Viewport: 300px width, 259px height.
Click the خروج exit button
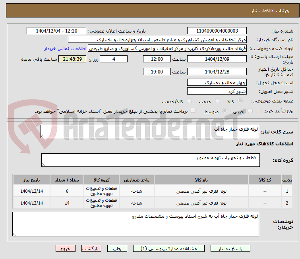[66, 249]
